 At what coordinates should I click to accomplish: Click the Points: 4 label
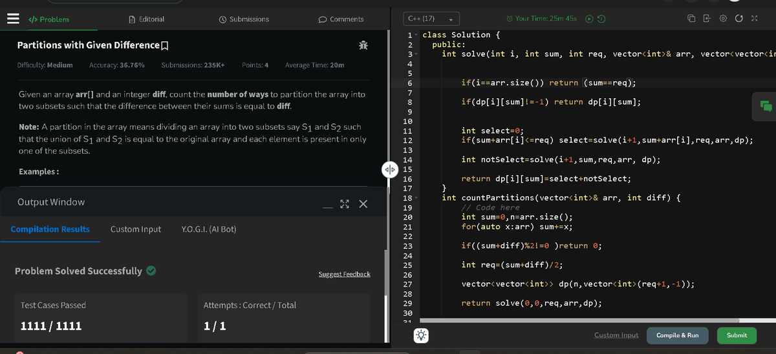[x=255, y=65]
